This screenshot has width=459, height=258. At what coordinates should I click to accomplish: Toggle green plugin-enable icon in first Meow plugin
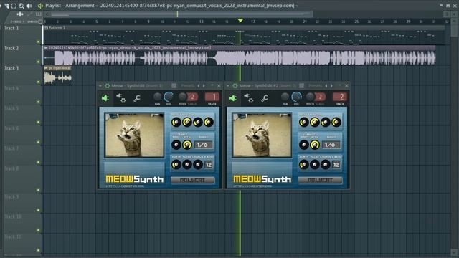tap(105, 98)
